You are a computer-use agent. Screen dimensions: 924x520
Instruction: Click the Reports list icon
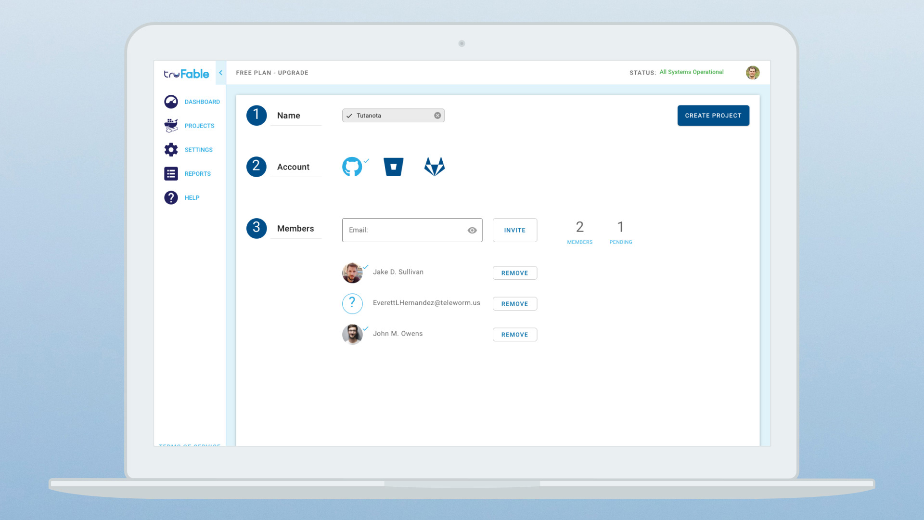(171, 174)
